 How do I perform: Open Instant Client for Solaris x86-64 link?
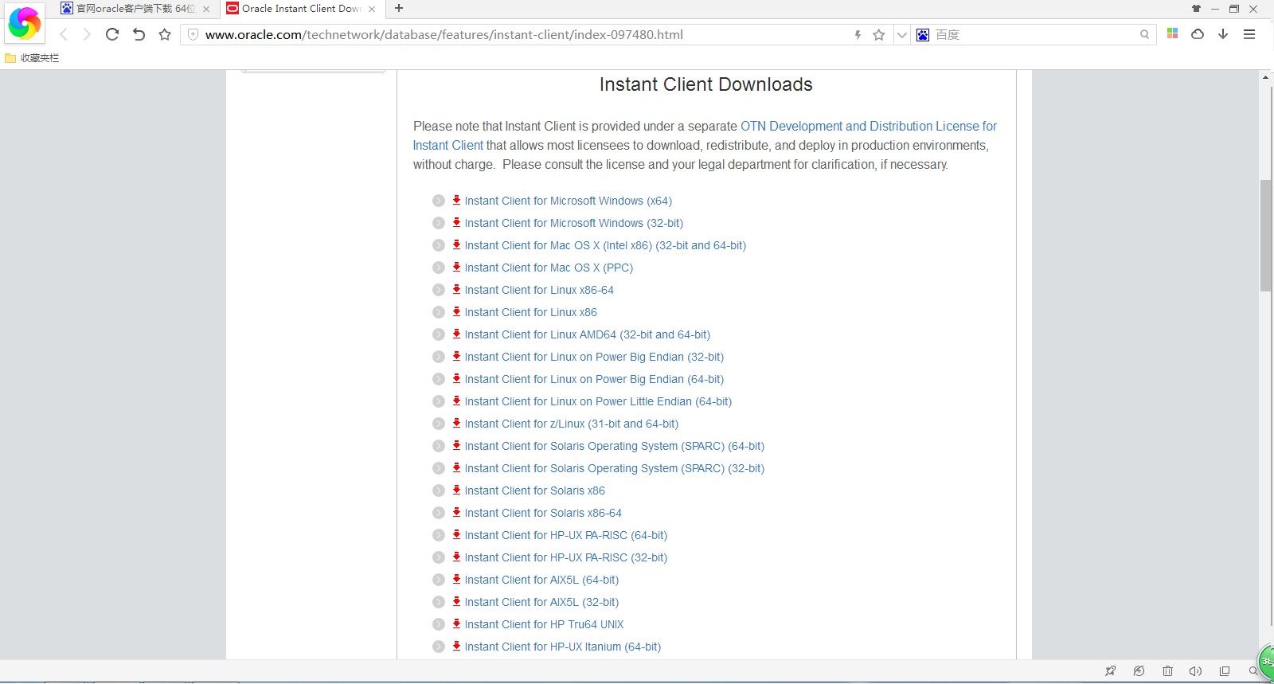[543, 513]
